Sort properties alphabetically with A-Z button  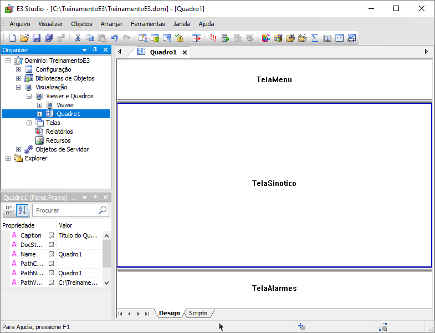[22, 210]
